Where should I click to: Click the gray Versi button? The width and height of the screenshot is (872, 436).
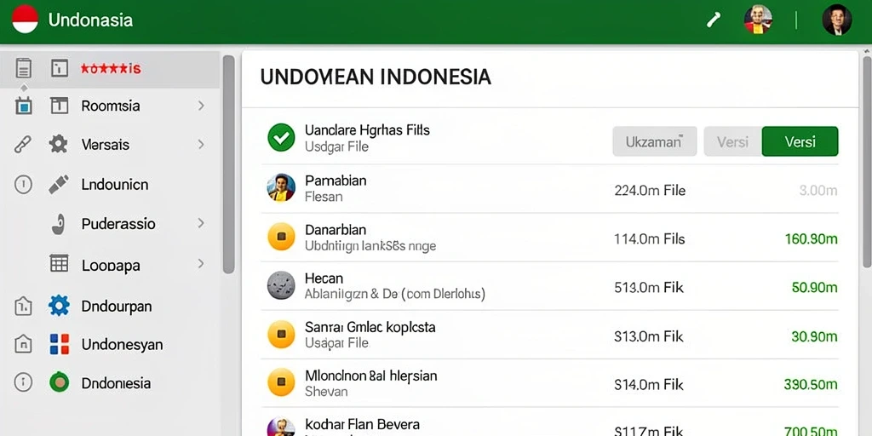[x=732, y=141]
